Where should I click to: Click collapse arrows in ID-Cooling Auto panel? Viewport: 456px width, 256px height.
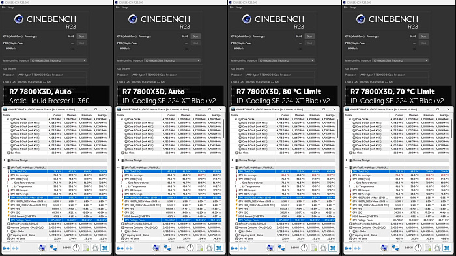coord(130,248)
